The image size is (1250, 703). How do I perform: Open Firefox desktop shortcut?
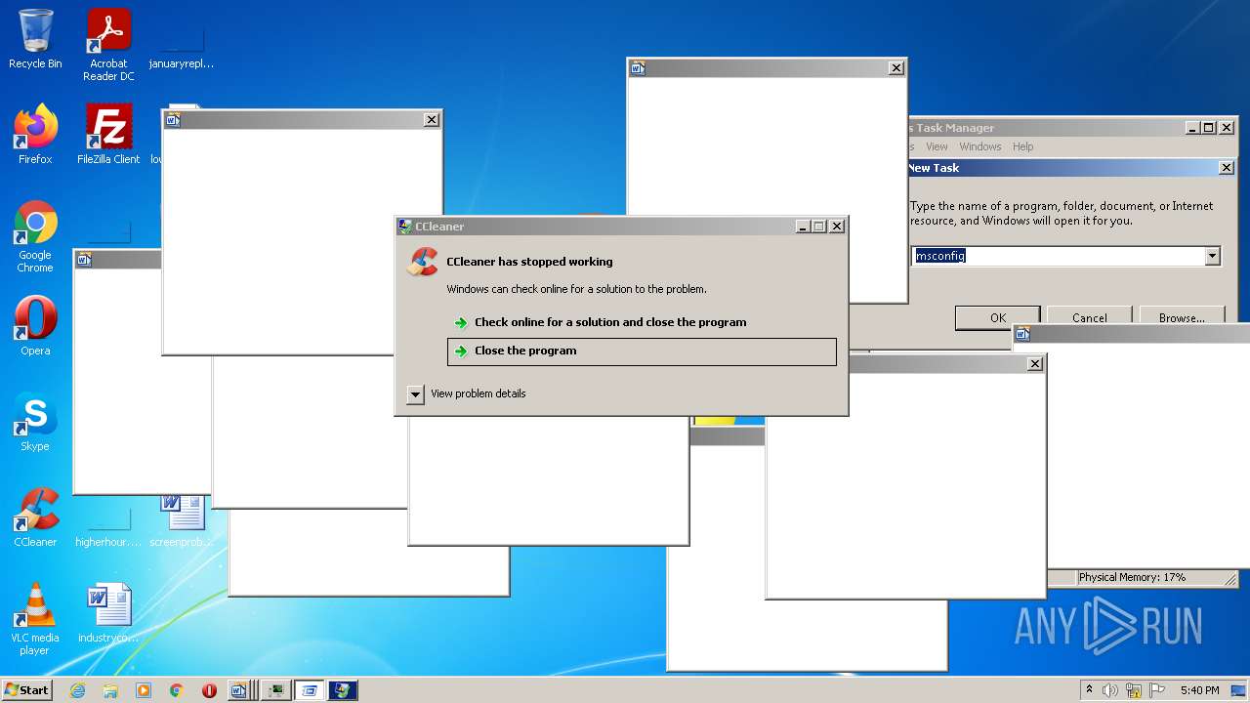tap(35, 135)
